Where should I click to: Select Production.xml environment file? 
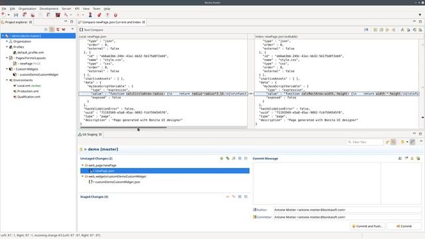point(28,91)
